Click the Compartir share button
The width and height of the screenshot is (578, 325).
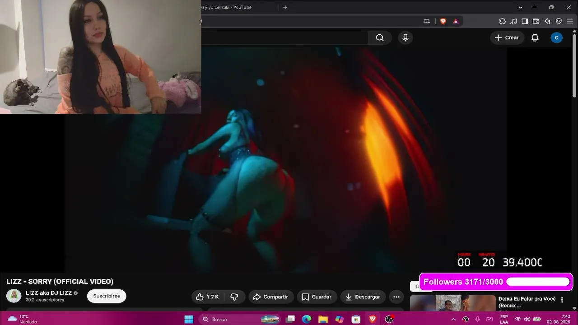(270, 297)
